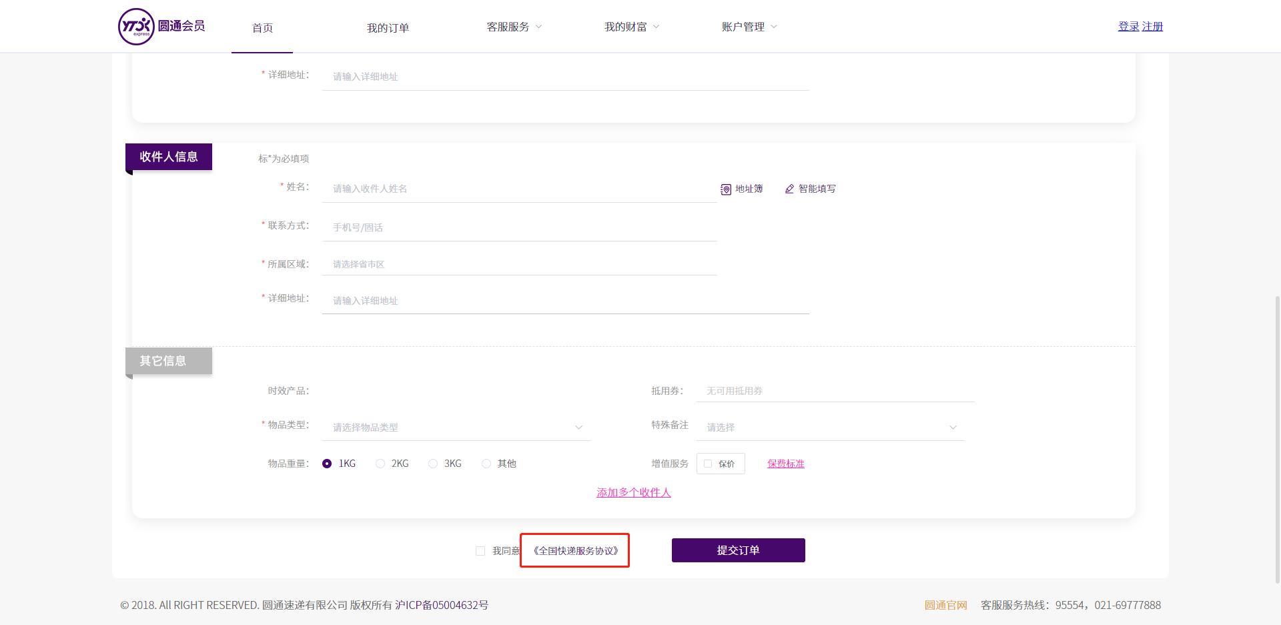Viewport: 1281px width, 625px height.
Task: Select the 2KG weight radio button
Action: pyautogui.click(x=380, y=463)
